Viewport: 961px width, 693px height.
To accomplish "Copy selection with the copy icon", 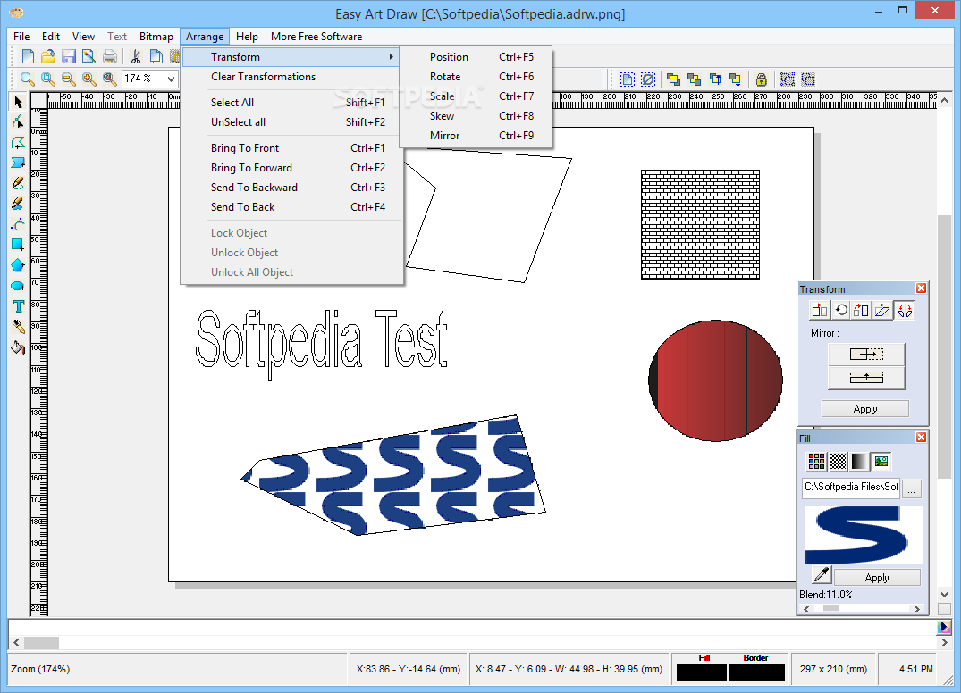I will pos(156,57).
